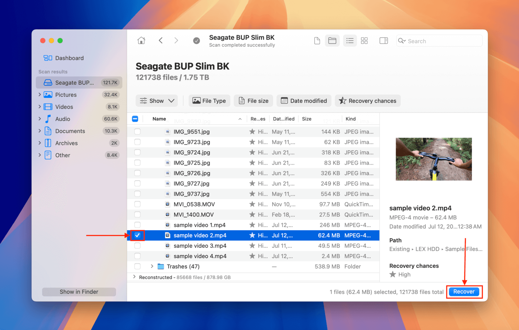
Task: Expand the Other category chevron
Action: click(x=40, y=155)
